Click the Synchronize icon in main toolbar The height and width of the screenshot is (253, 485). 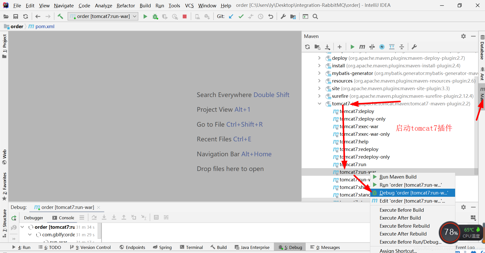[x=26, y=16]
